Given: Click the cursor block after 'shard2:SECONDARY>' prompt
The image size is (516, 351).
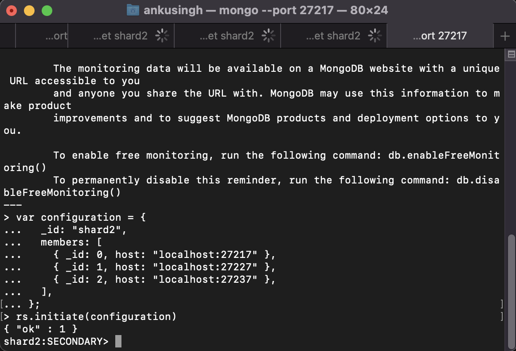Looking at the screenshot, I should 118,341.
